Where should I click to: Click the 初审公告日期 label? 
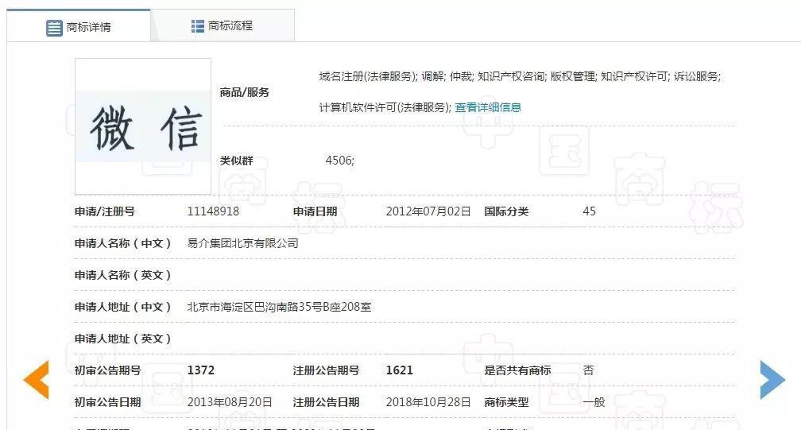107,402
